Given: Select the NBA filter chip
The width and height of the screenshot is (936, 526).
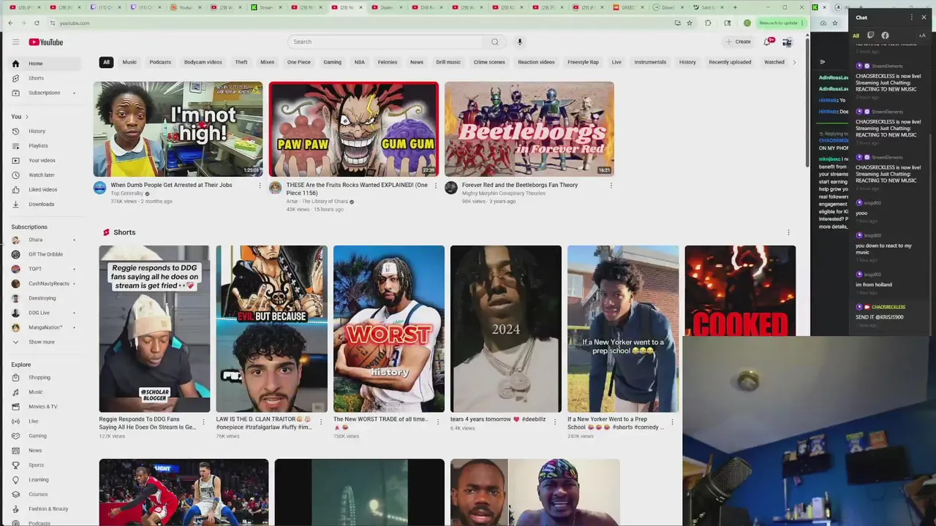Looking at the screenshot, I should click(360, 62).
